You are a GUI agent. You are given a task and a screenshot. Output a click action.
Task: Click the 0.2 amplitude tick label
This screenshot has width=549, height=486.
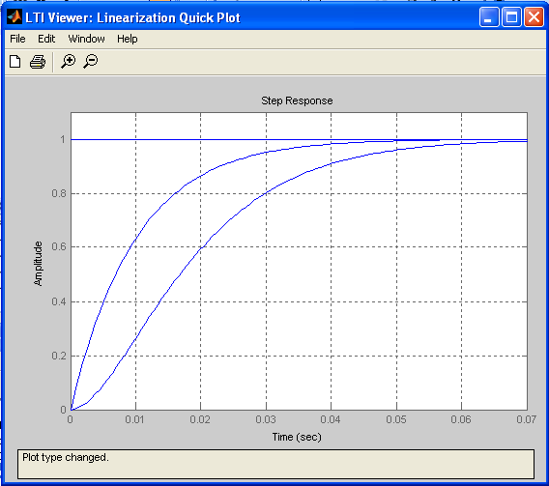(x=59, y=356)
